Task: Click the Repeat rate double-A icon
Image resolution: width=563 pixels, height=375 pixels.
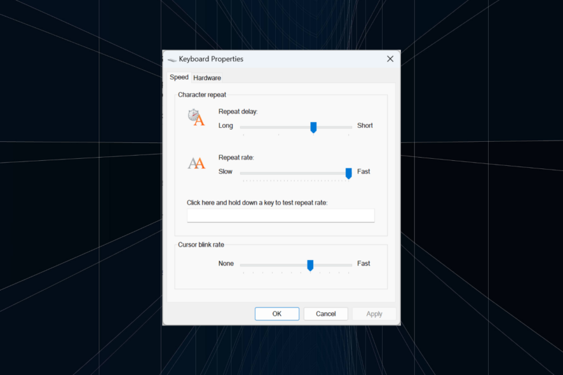Action: pyautogui.click(x=196, y=163)
